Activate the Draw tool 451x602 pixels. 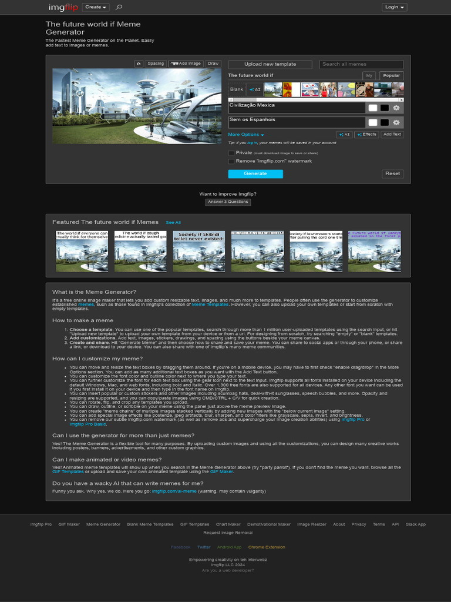click(x=213, y=63)
